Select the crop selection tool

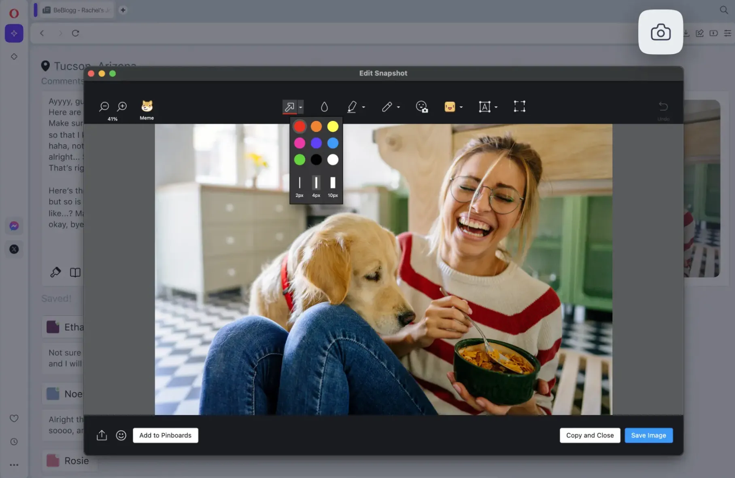[519, 106]
